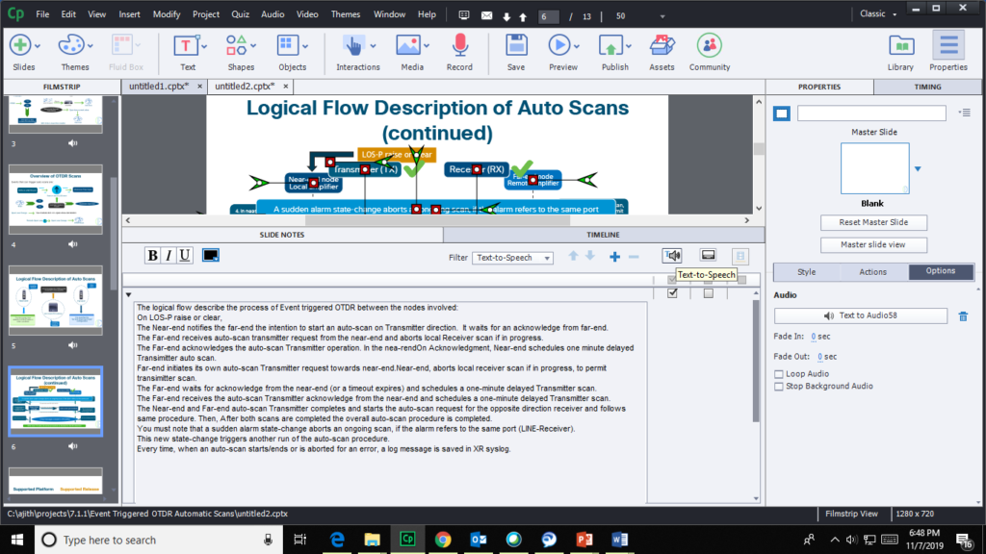The width and height of the screenshot is (986, 554).
Task: Edit the Fade Out seconds value
Action: pos(819,357)
